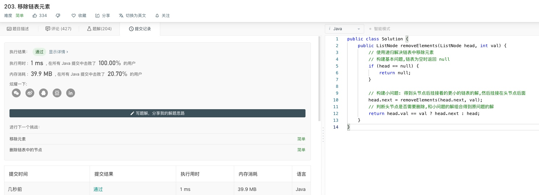Share result to LinkedIn

(71, 93)
